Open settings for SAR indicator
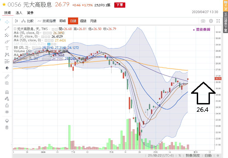Image resolution: width=228 pixels, height=158 pixels. (52, 44)
